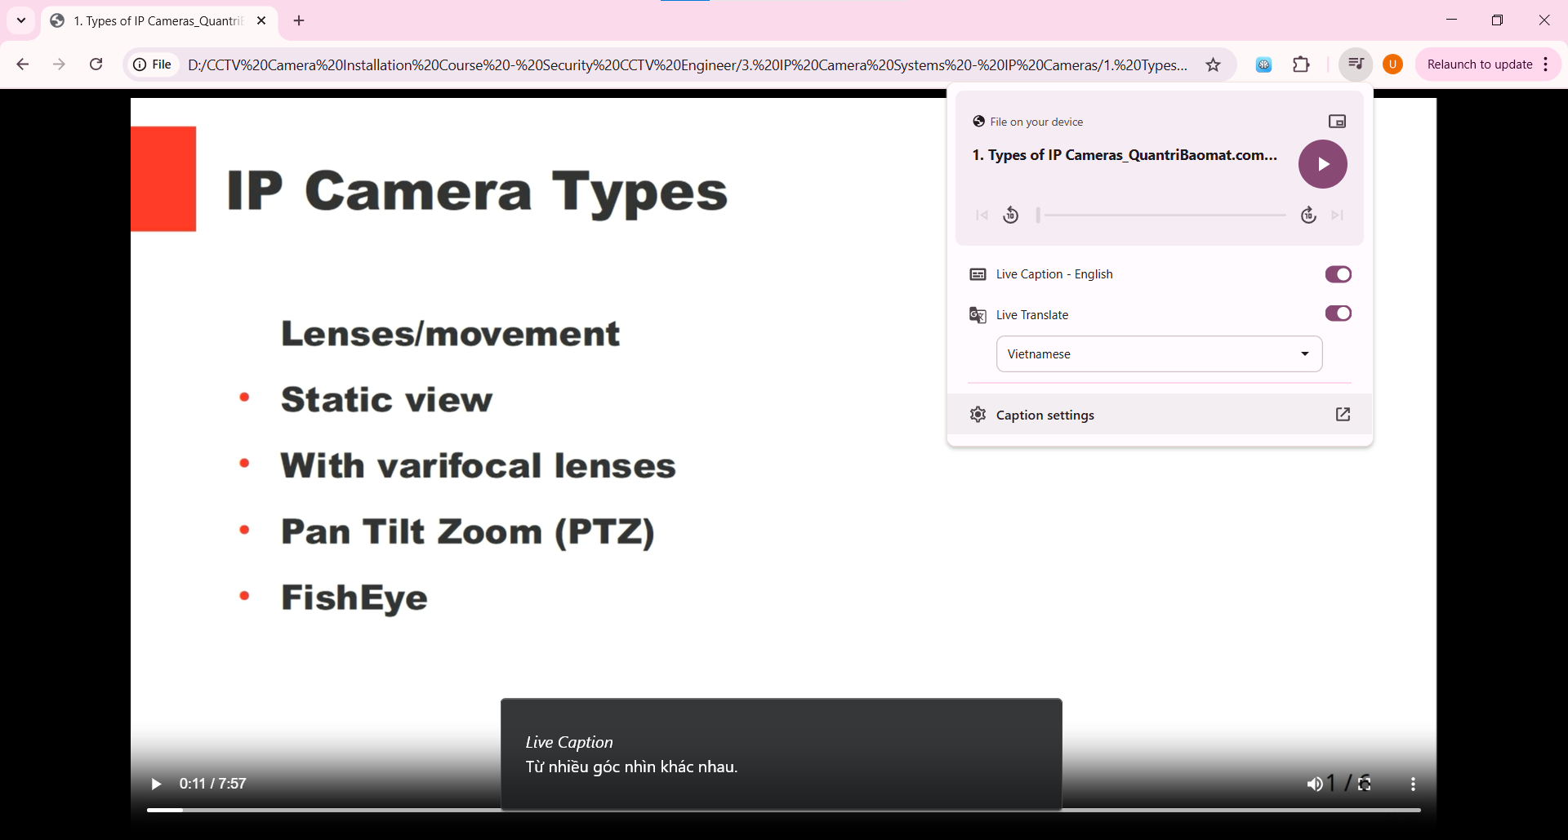Click the video progress bar

pos(783,810)
